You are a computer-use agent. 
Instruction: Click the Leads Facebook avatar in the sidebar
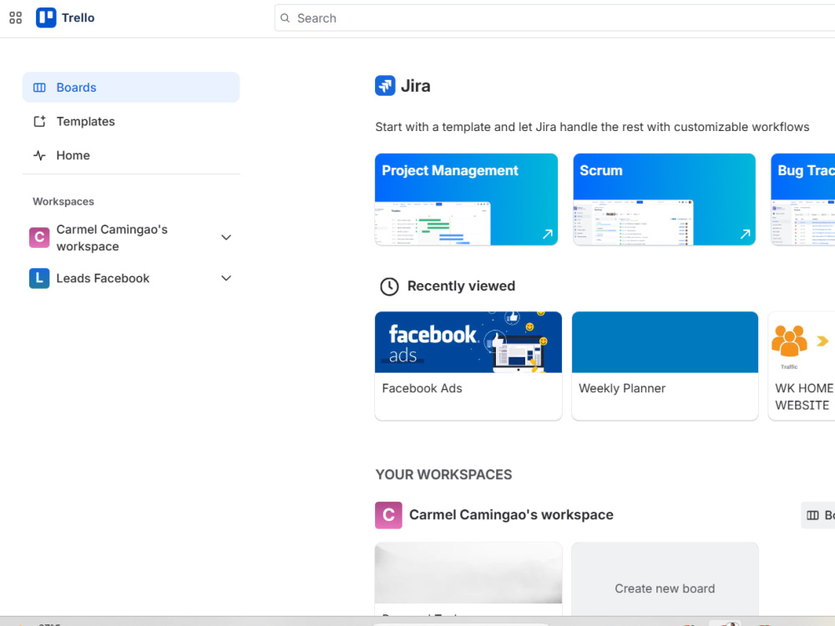coord(39,279)
